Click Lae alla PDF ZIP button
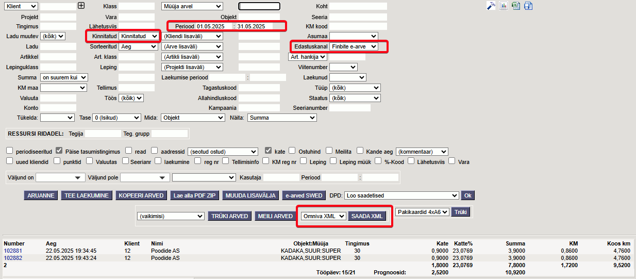The height and width of the screenshot is (279, 636). 195,195
